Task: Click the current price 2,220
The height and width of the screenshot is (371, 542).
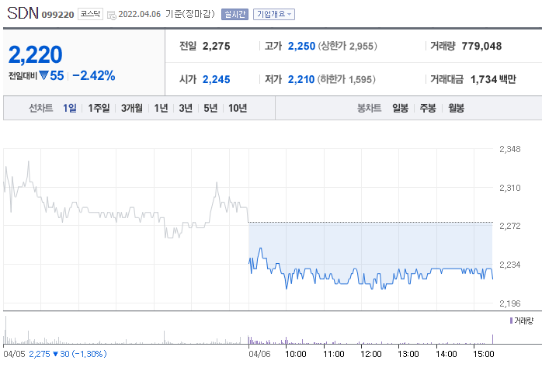Action: coord(35,54)
